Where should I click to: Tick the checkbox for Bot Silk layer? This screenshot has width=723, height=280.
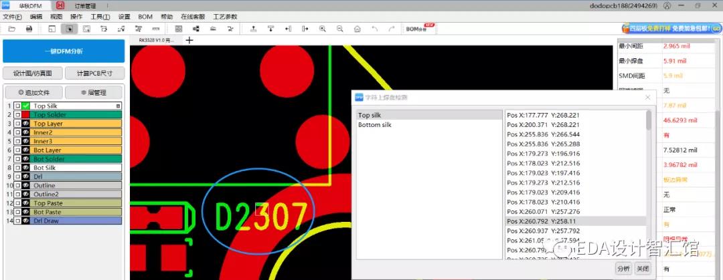click(17, 168)
